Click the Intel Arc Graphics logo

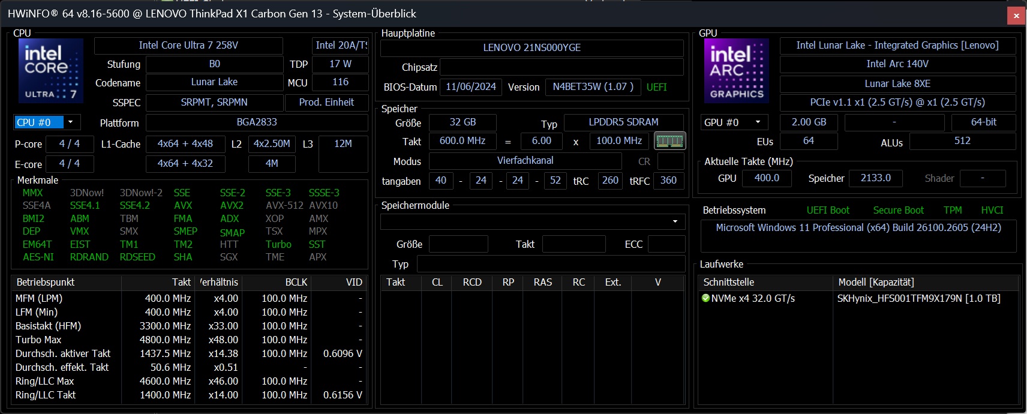tap(737, 71)
